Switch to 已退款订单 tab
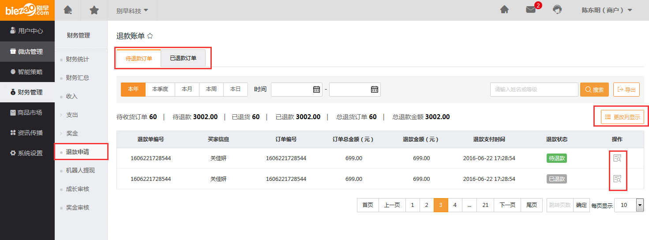Viewport: 649px width, 240px height. pos(183,58)
